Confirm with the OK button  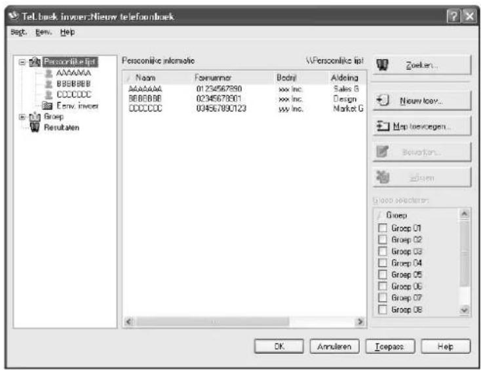click(279, 346)
